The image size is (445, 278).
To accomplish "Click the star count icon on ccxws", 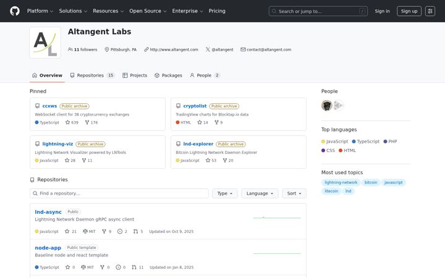I will click(x=67, y=122).
